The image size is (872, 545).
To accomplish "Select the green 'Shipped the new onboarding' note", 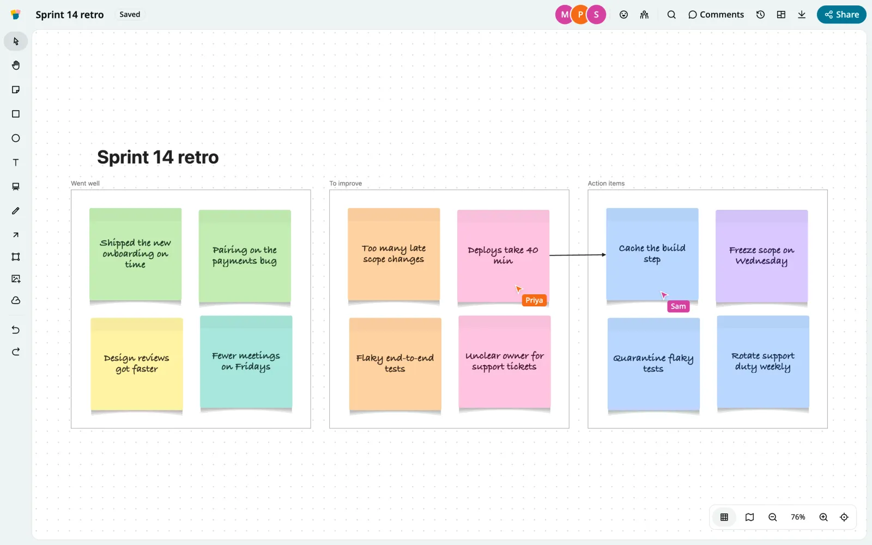I will [x=135, y=254].
